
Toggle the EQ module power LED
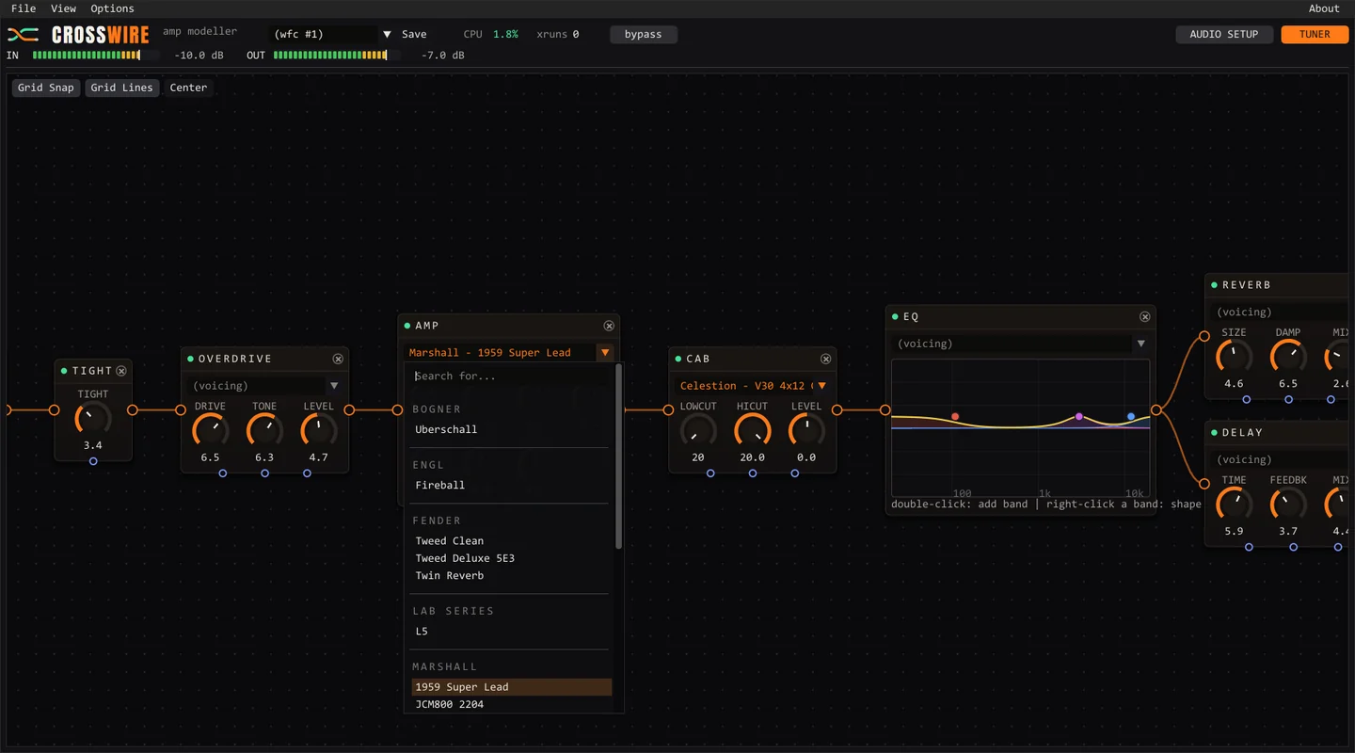pos(895,317)
